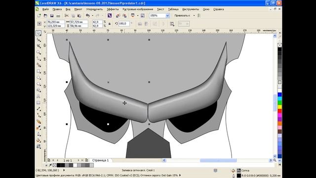Add page button after the last page
This screenshot has height=178, width=316.
click(87, 160)
